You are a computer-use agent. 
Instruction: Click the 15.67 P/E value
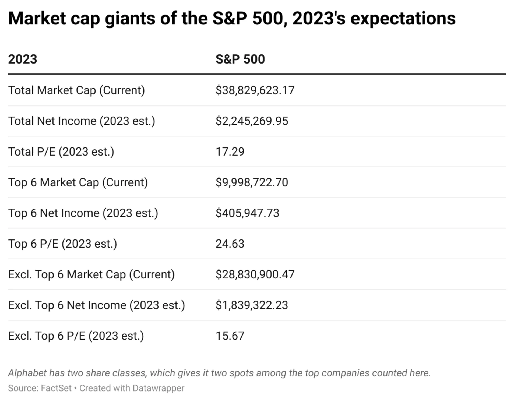230,336
